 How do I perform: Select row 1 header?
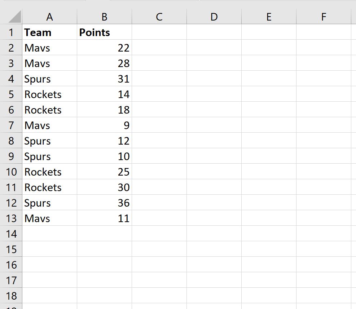(x=11, y=32)
